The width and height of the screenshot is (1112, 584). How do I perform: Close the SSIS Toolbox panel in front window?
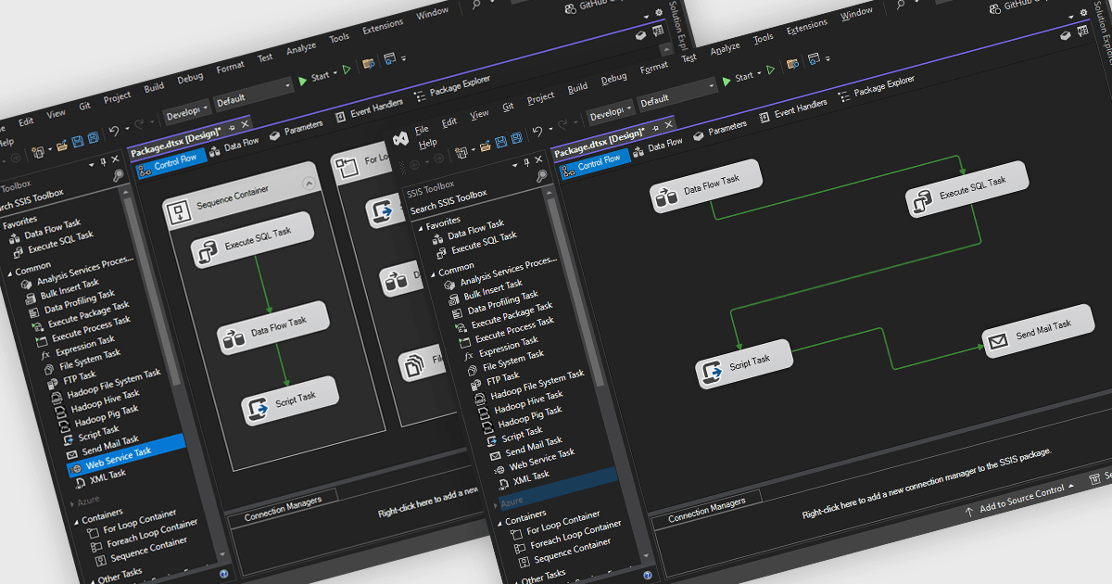[540, 160]
